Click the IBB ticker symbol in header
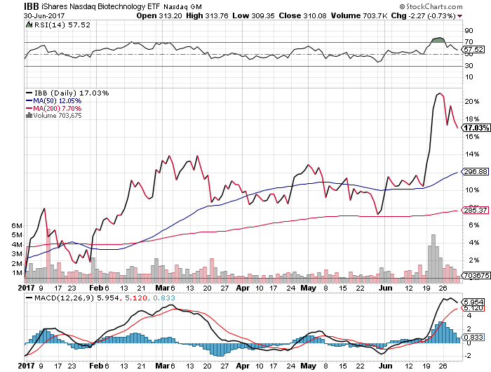Image resolution: width=491 pixels, height=372 pixels. pos(32,6)
